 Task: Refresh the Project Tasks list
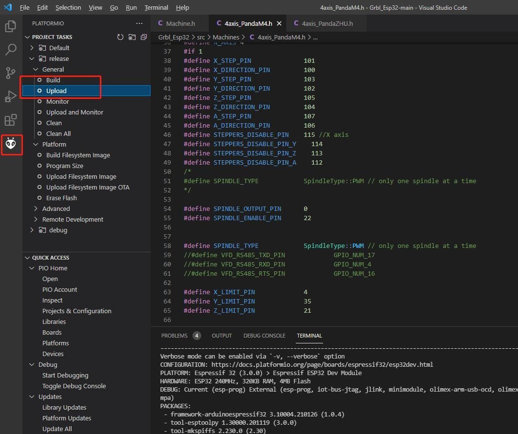point(120,37)
